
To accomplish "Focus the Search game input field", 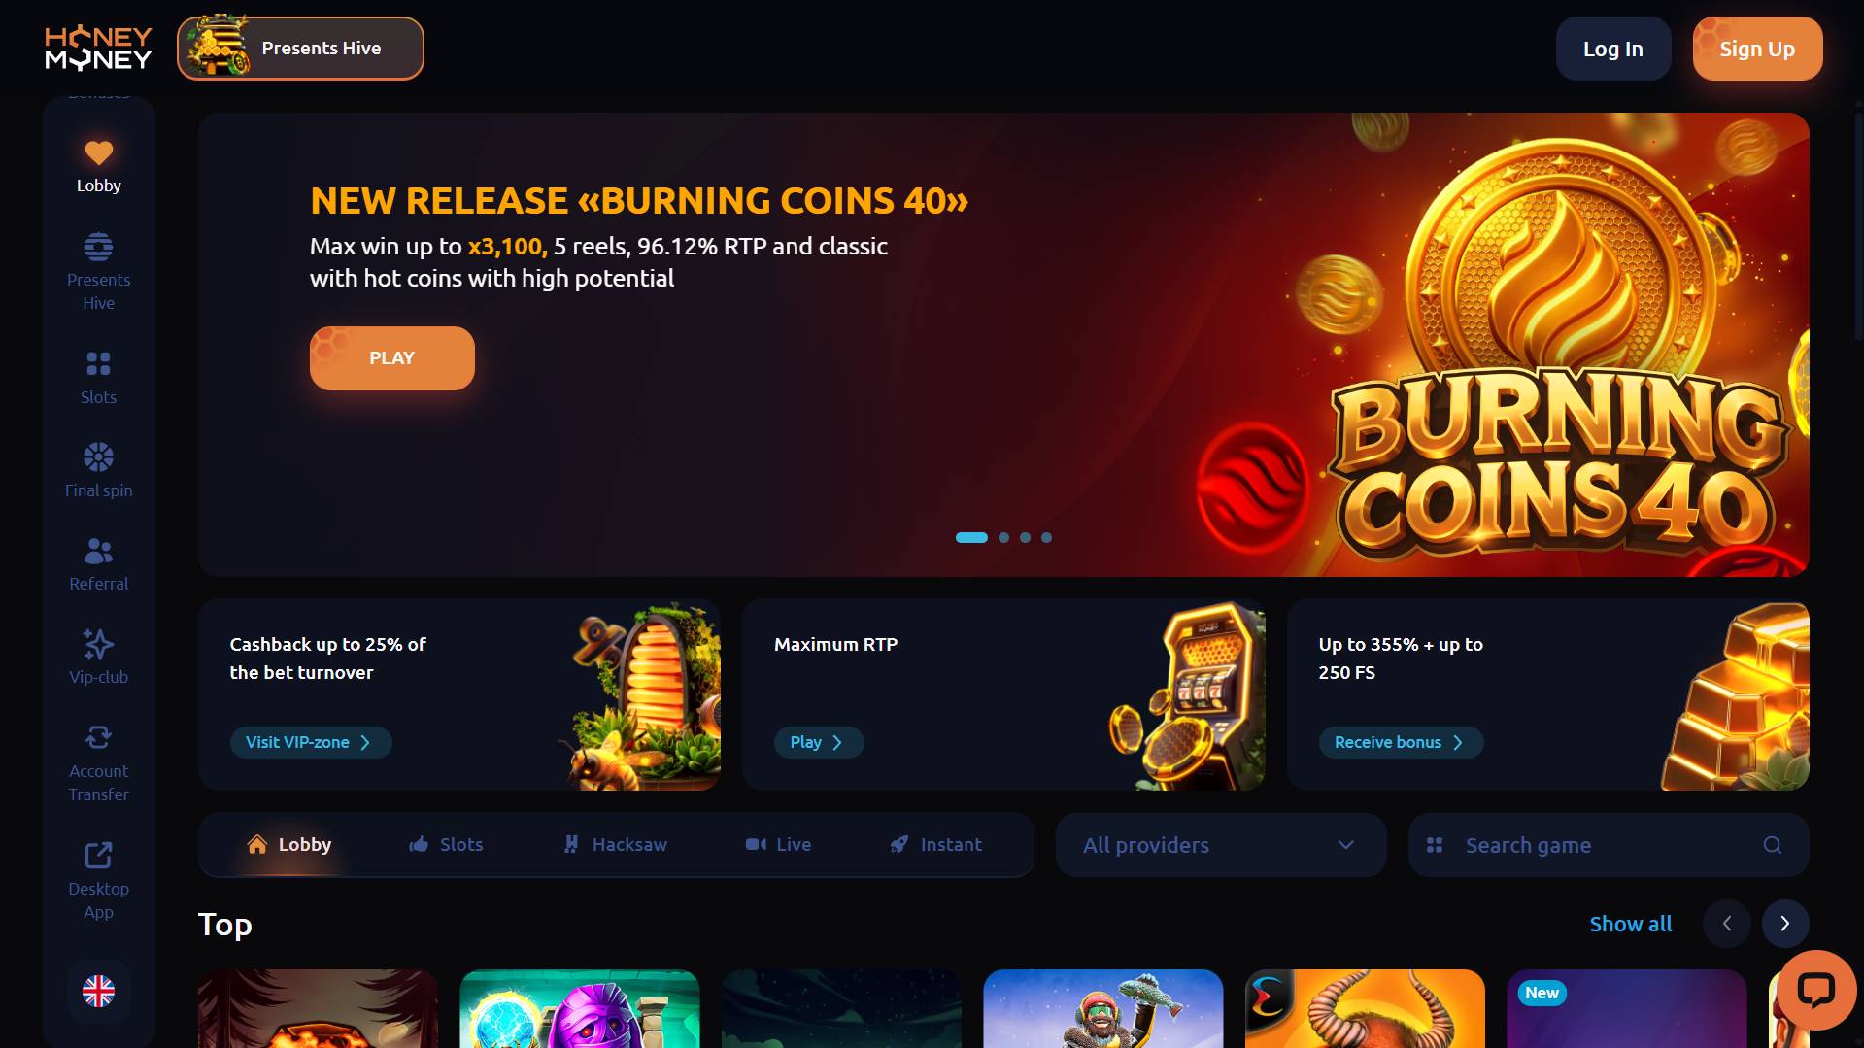I will pos(1608,845).
